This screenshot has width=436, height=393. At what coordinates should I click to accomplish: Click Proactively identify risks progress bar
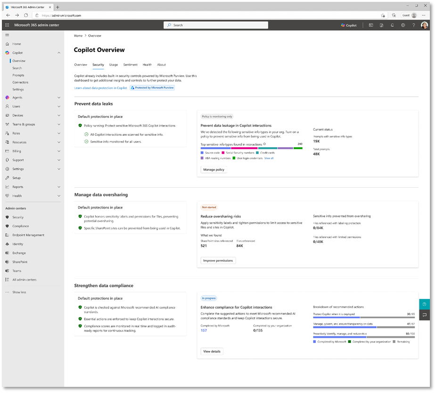(364, 337)
